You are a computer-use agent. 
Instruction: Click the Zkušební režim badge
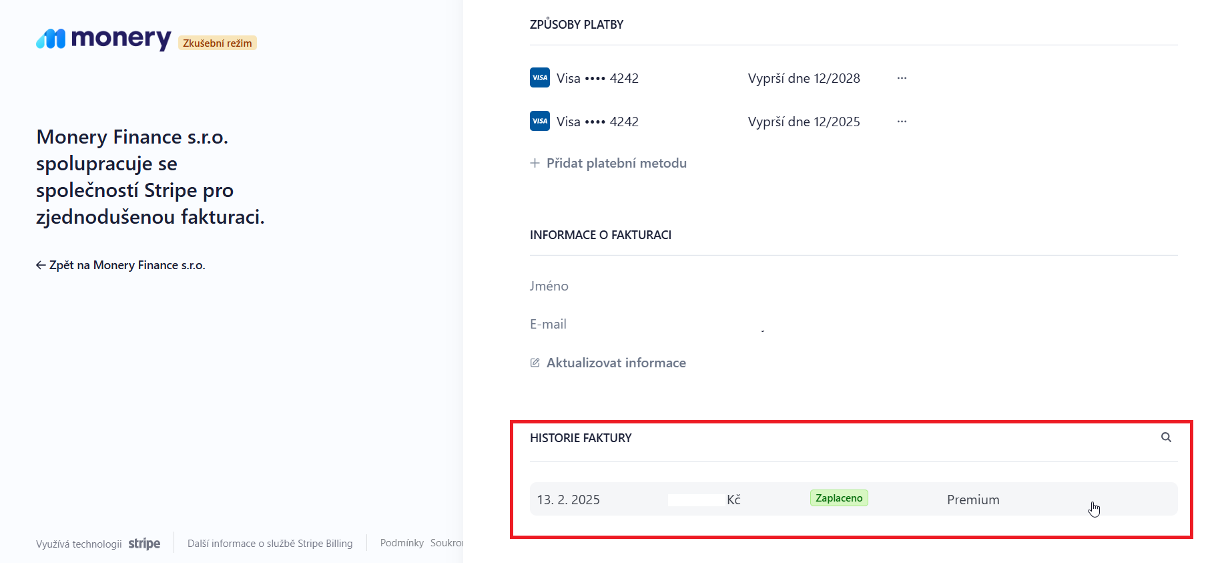tap(218, 43)
